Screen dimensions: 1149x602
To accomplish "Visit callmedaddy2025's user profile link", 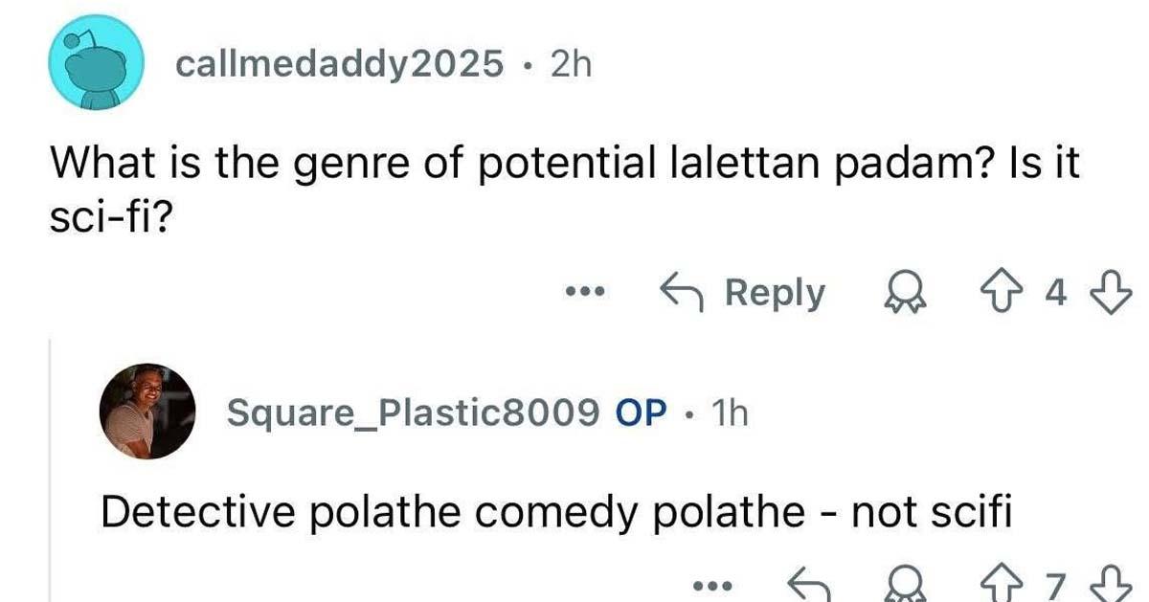I will [340, 64].
